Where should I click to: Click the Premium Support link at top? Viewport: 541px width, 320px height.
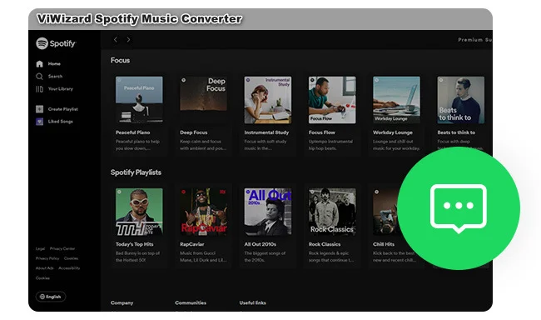pos(474,40)
